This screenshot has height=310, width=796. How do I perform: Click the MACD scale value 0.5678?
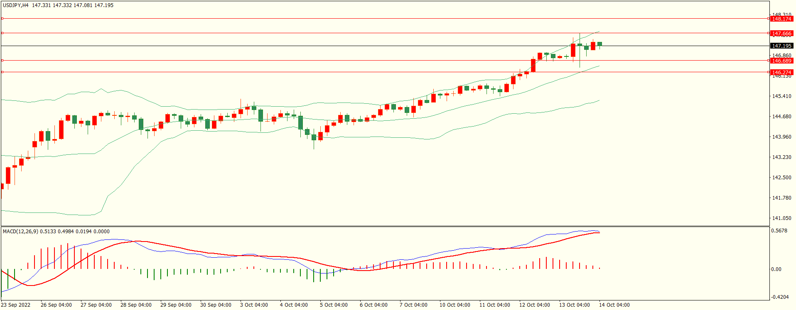click(779, 230)
